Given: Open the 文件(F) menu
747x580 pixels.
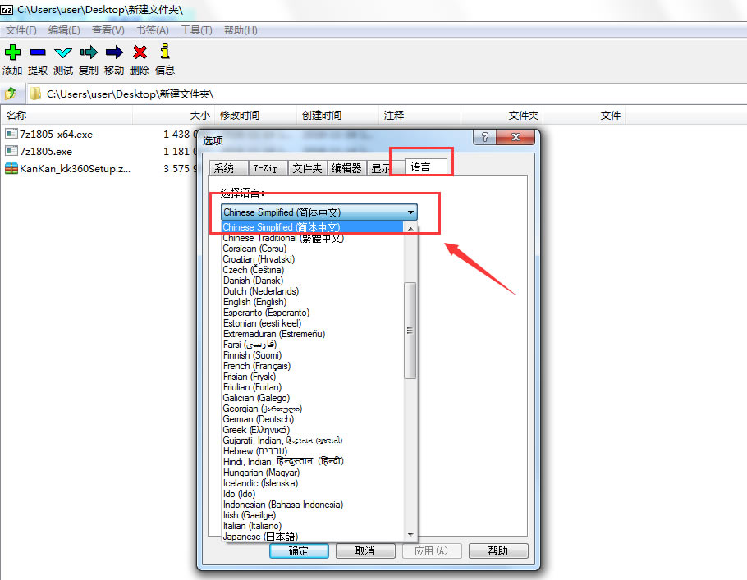Looking at the screenshot, I should (x=20, y=30).
